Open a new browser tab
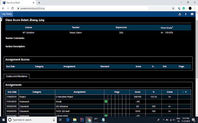Screen dimensions: 198x123 39,3
